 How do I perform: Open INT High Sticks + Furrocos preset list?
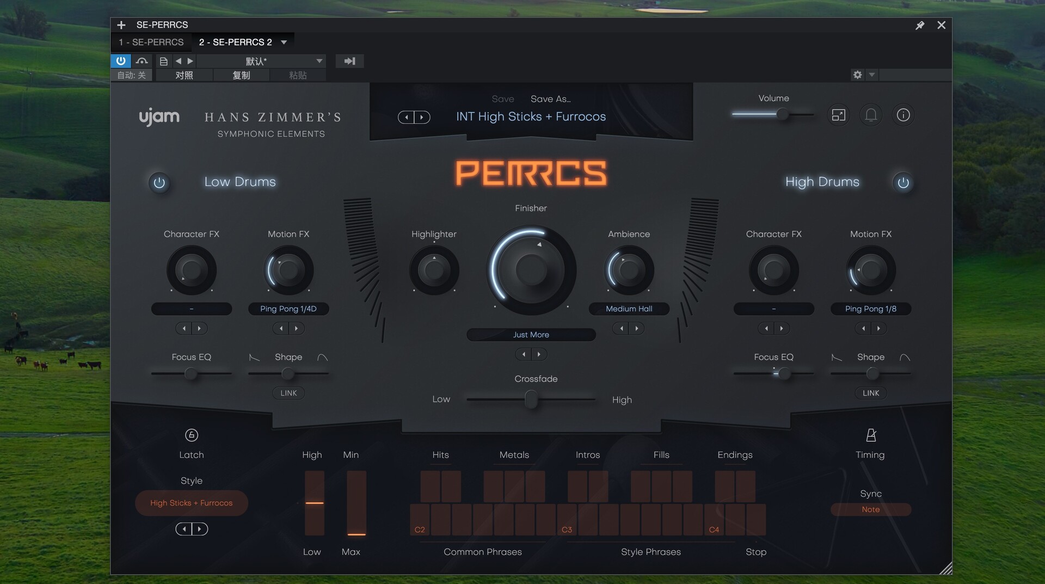tap(531, 116)
